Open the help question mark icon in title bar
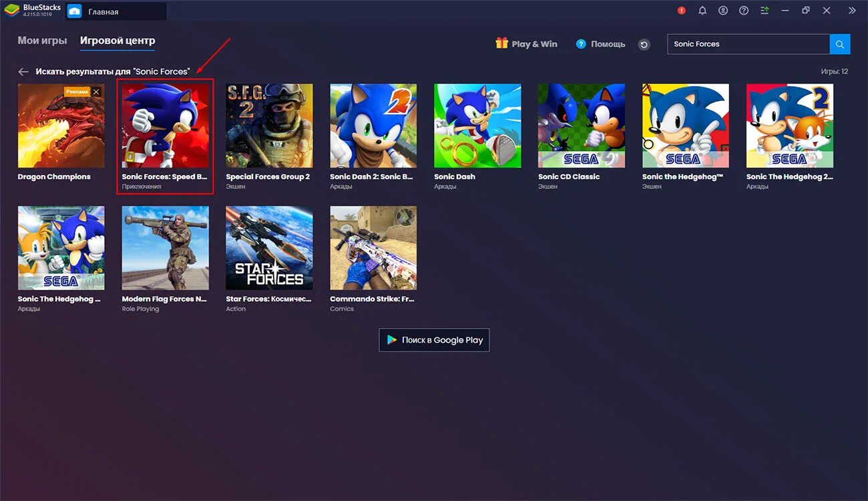 click(x=744, y=11)
